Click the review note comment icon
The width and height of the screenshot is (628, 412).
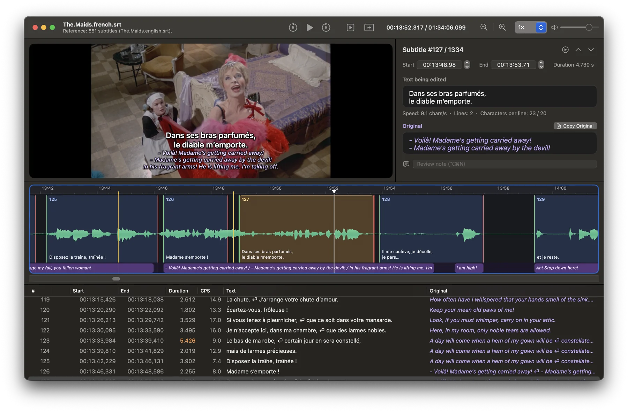[406, 164]
